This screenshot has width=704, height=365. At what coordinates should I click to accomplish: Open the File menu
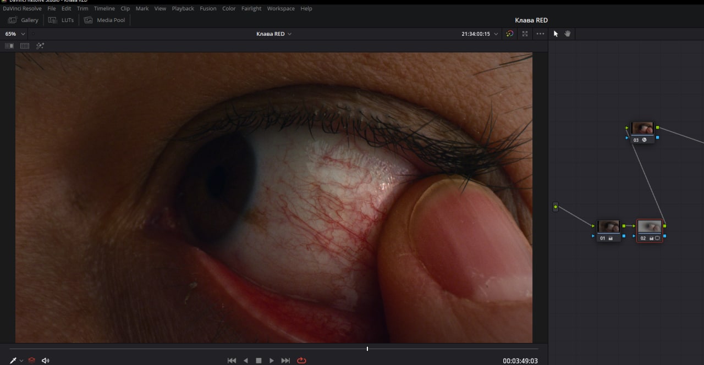[52, 9]
